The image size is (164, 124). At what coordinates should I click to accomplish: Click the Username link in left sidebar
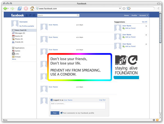pos(24,22)
